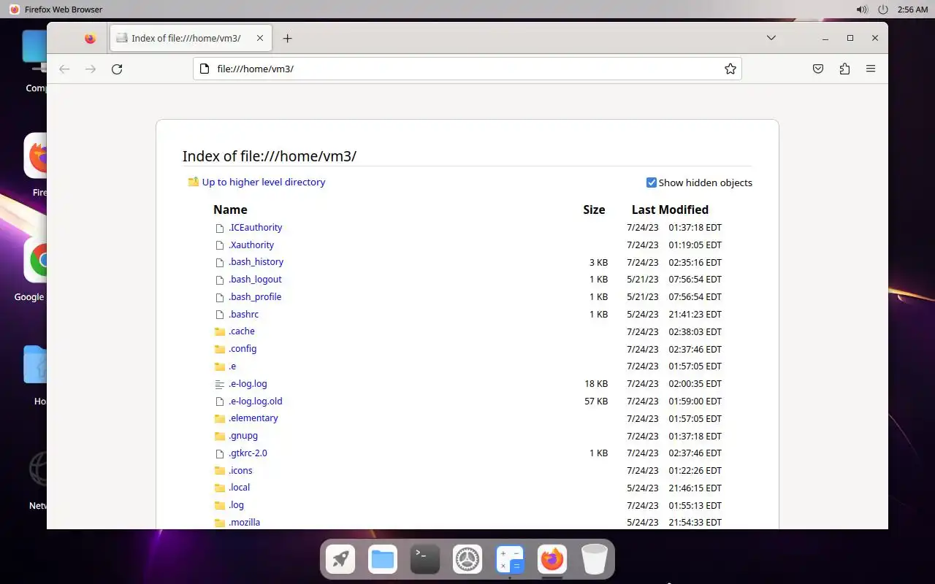935x584 pixels.
Task: Close the Index of file:///home/vm3/ tab
Action: click(x=260, y=38)
